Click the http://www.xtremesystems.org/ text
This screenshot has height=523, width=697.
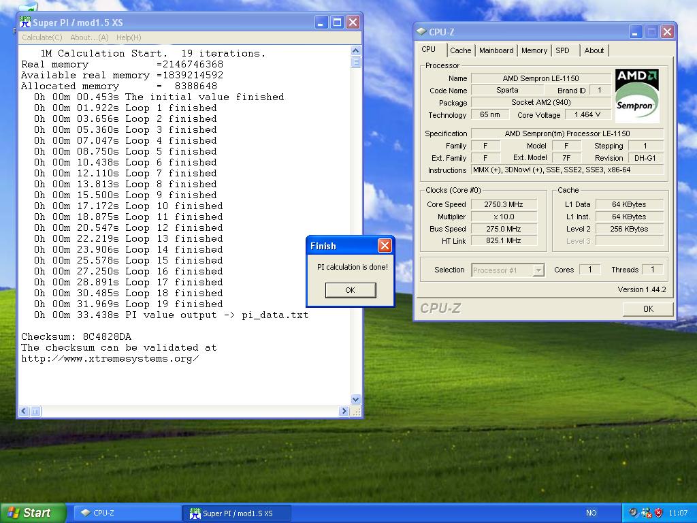110,358
